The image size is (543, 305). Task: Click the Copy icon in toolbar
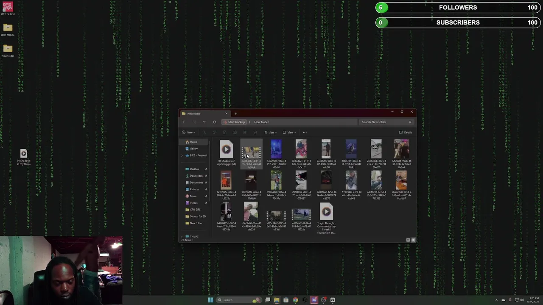(214, 133)
